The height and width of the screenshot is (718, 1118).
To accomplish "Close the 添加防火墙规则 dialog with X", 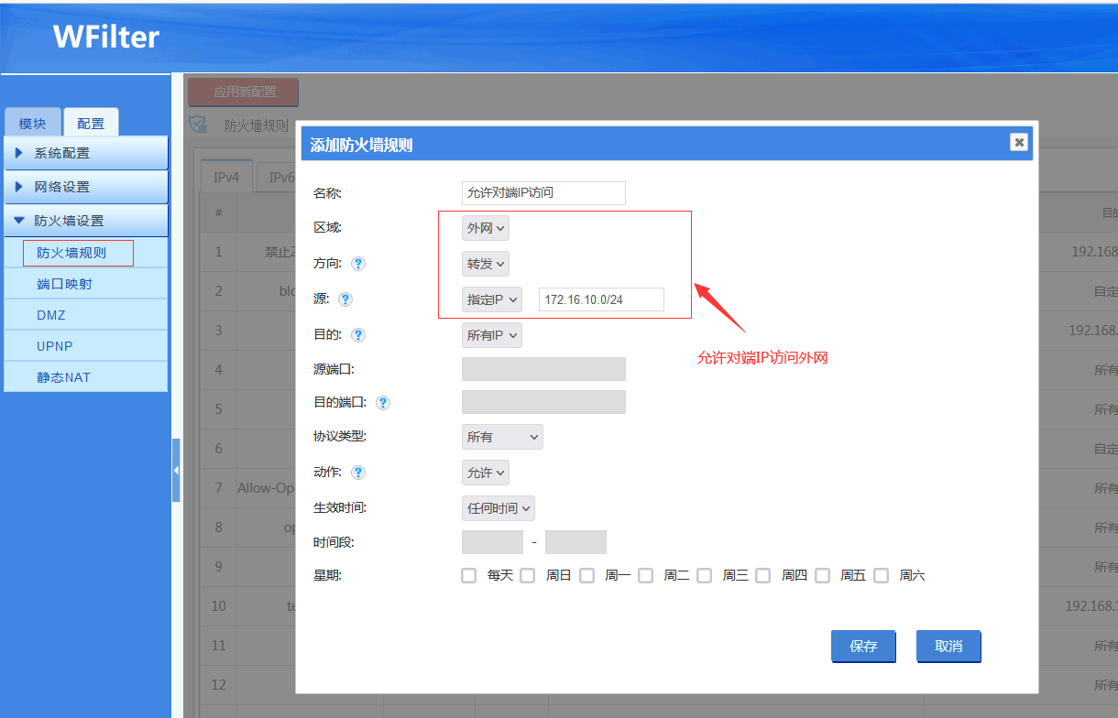I will pyautogui.click(x=1018, y=142).
